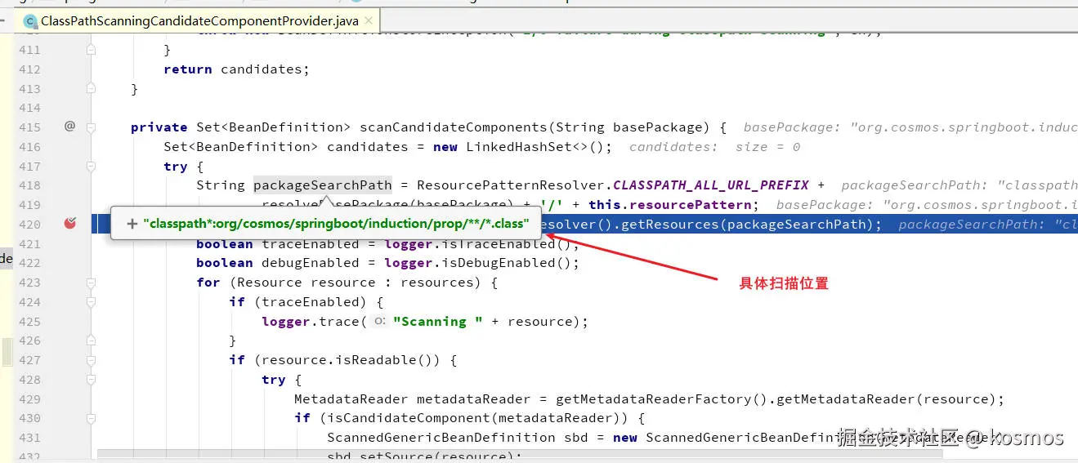Click the fold end marker at line 411
The width and height of the screenshot is (1078, 463).
click(x=92, y=50)
